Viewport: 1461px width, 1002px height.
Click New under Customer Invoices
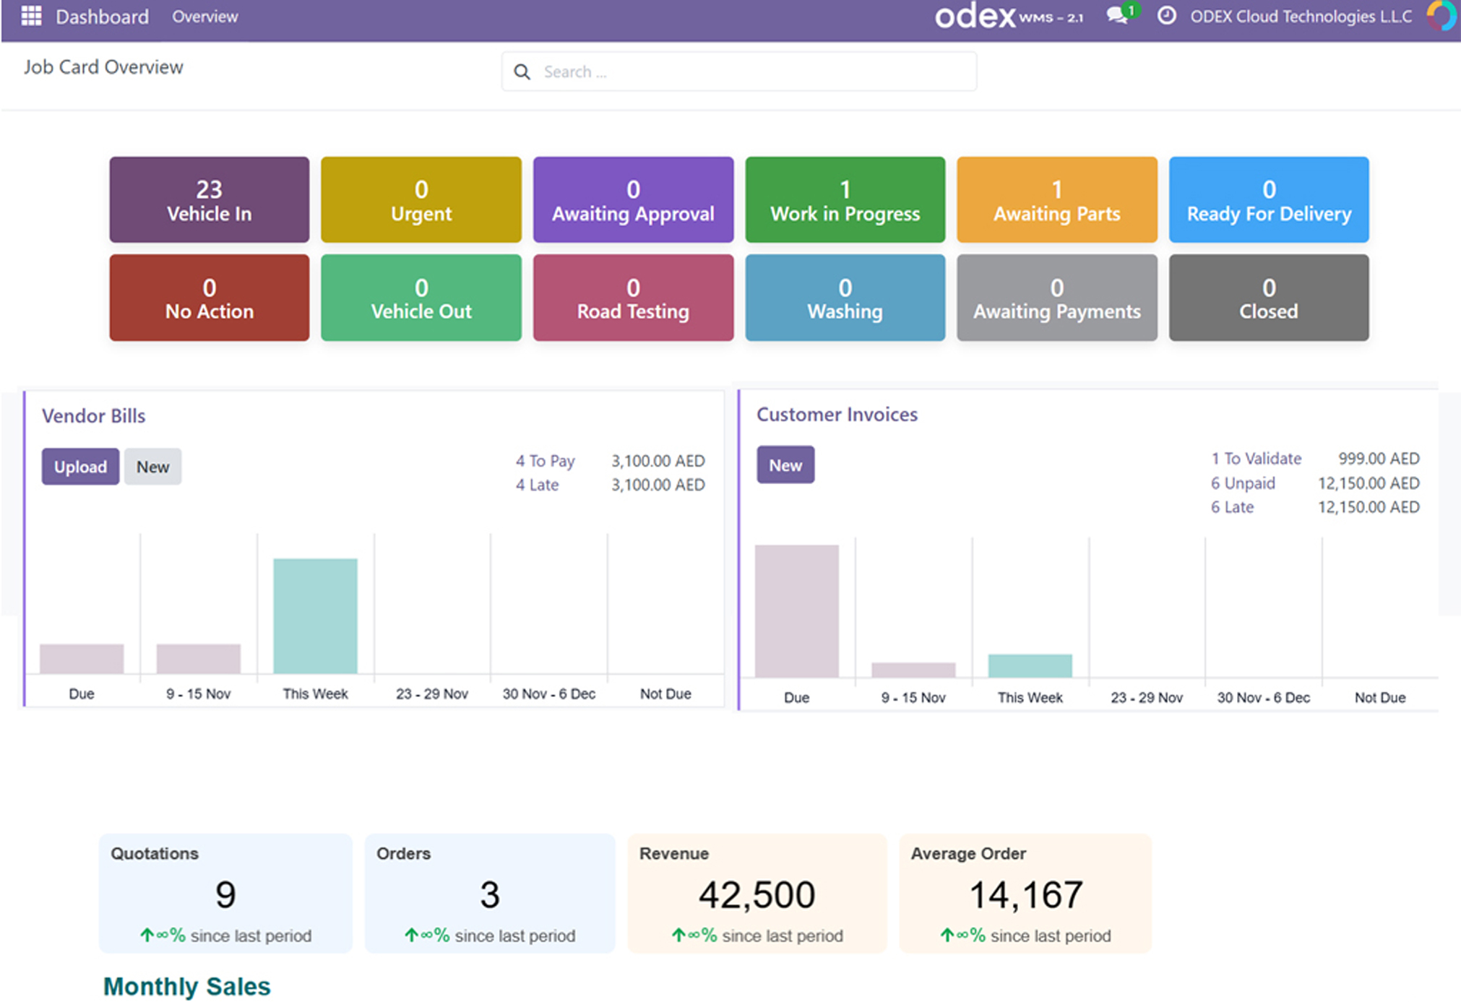pyautogui.click(x=785, y=465)
